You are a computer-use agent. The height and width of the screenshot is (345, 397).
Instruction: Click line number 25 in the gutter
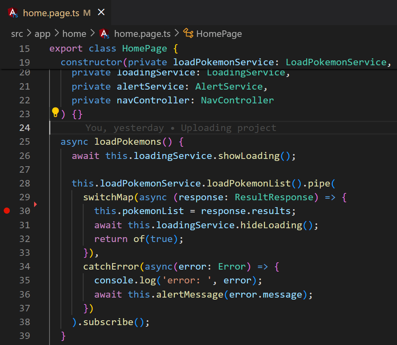[25, 141]
